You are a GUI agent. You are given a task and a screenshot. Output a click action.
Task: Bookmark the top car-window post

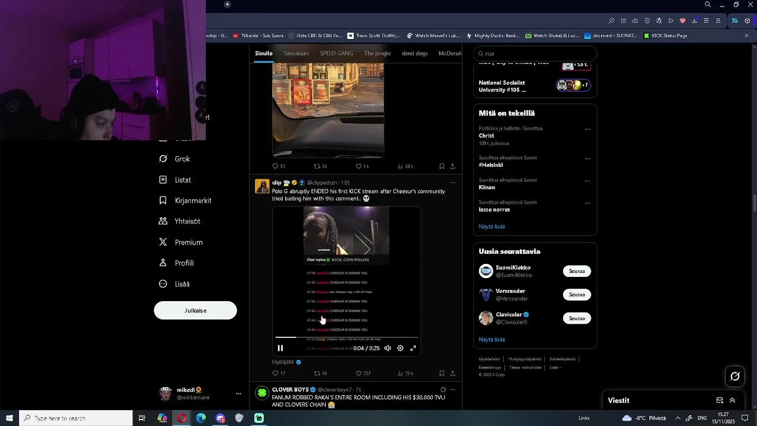coord(442,166)
